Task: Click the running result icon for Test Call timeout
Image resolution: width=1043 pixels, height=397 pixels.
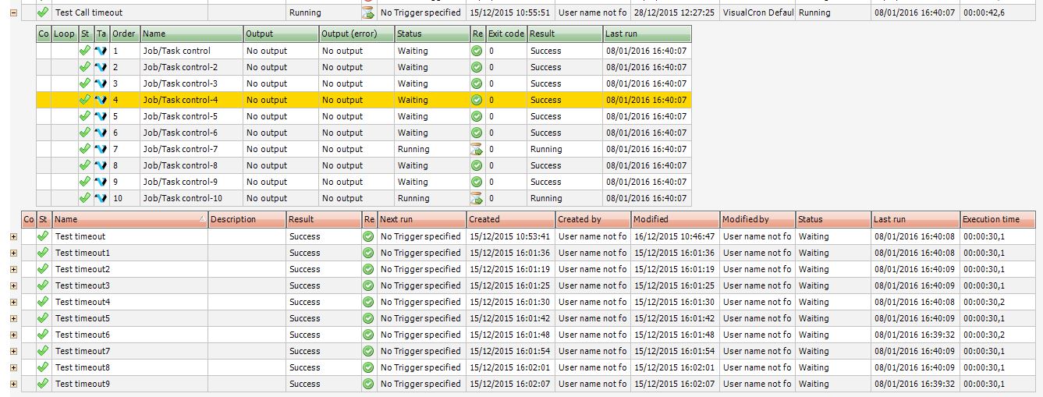Action: [368, 12]
